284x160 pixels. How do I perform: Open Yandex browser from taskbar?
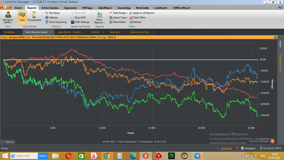[x=94, y=156]
